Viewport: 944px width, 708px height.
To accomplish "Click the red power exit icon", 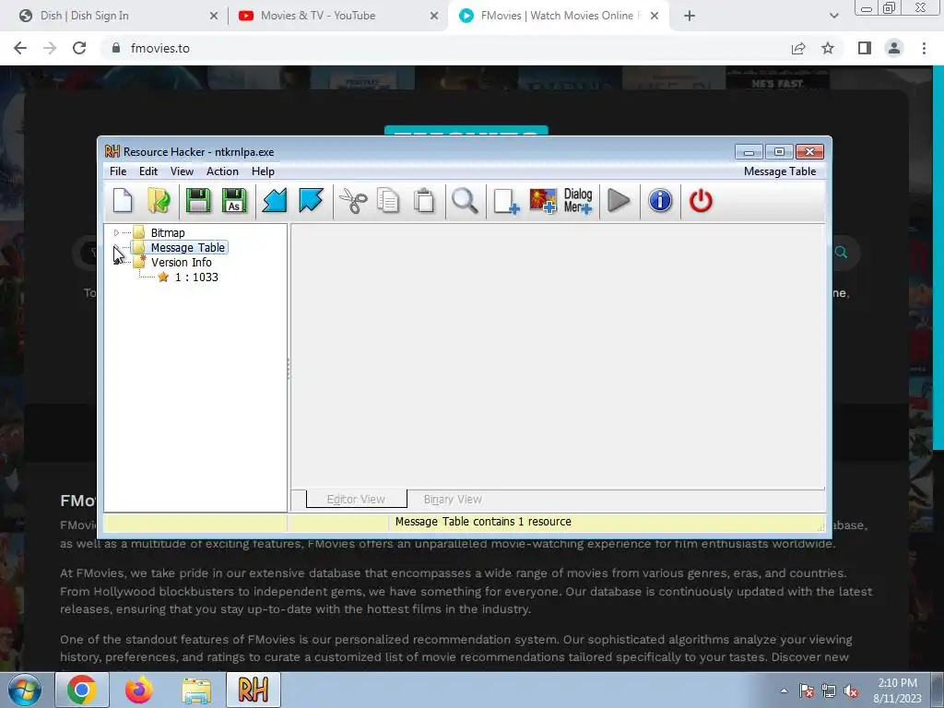I will point(701,200).
